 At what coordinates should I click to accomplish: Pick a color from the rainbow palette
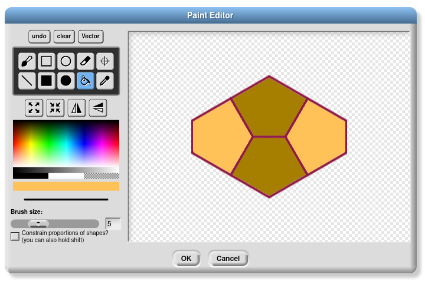click(66, 143)
